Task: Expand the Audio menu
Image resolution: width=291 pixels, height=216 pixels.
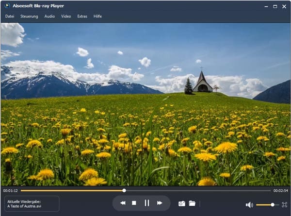Action: (49, 16)
